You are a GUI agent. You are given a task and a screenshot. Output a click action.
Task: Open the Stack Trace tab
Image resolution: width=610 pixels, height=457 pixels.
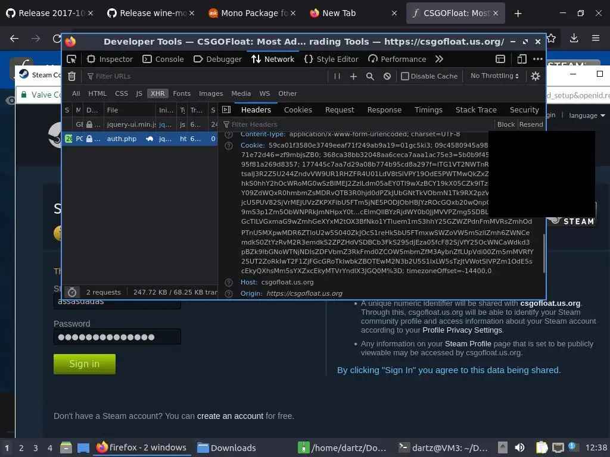pos(476,110)
